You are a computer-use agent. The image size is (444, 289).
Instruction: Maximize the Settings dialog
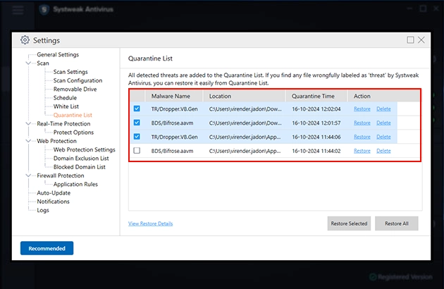pyautogui.click(x=410, y=40)
